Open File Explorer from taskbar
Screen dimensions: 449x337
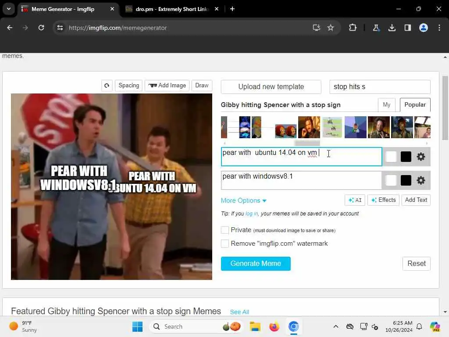click(x=255, y=326)
